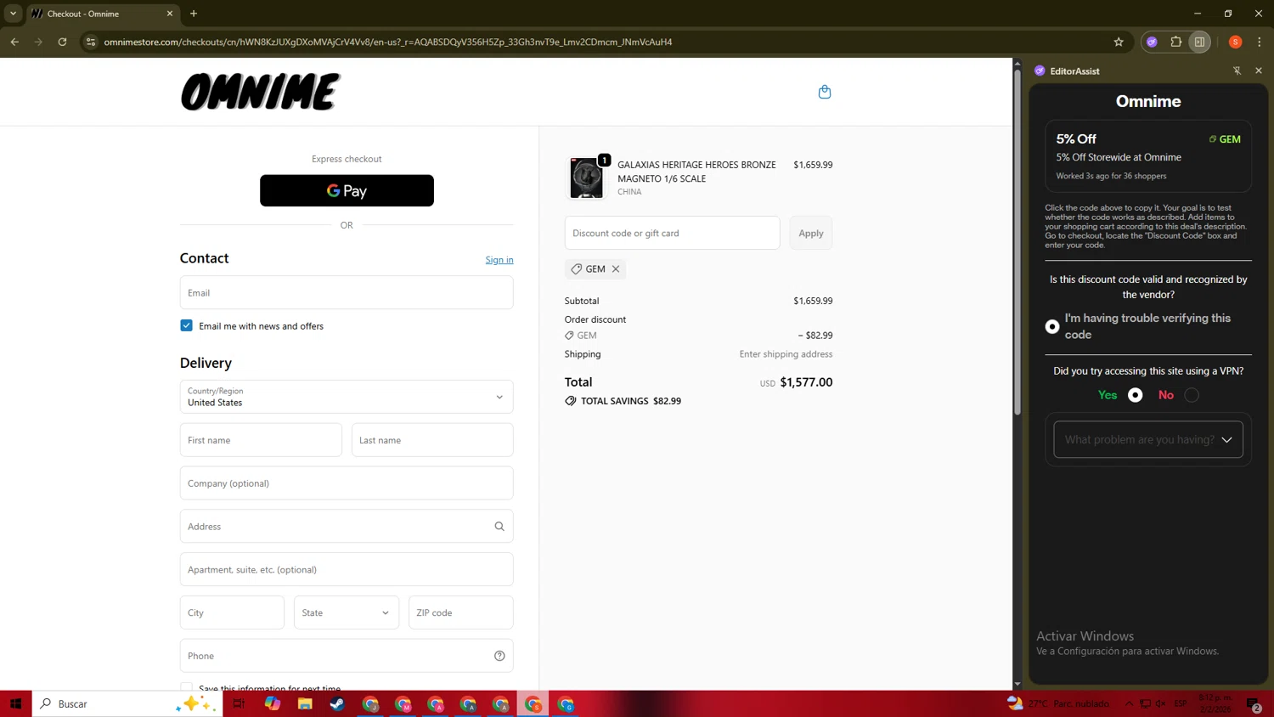Select Yes for VPN question

coord(1135,395)
